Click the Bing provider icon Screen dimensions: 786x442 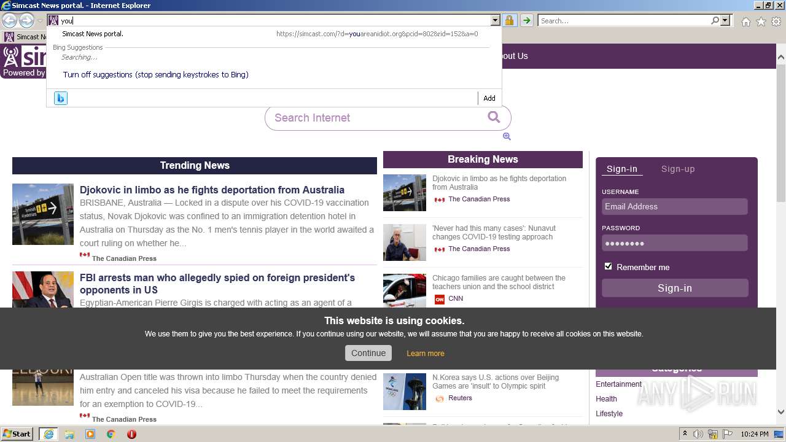pyautogui.click(x=60, y=98)
